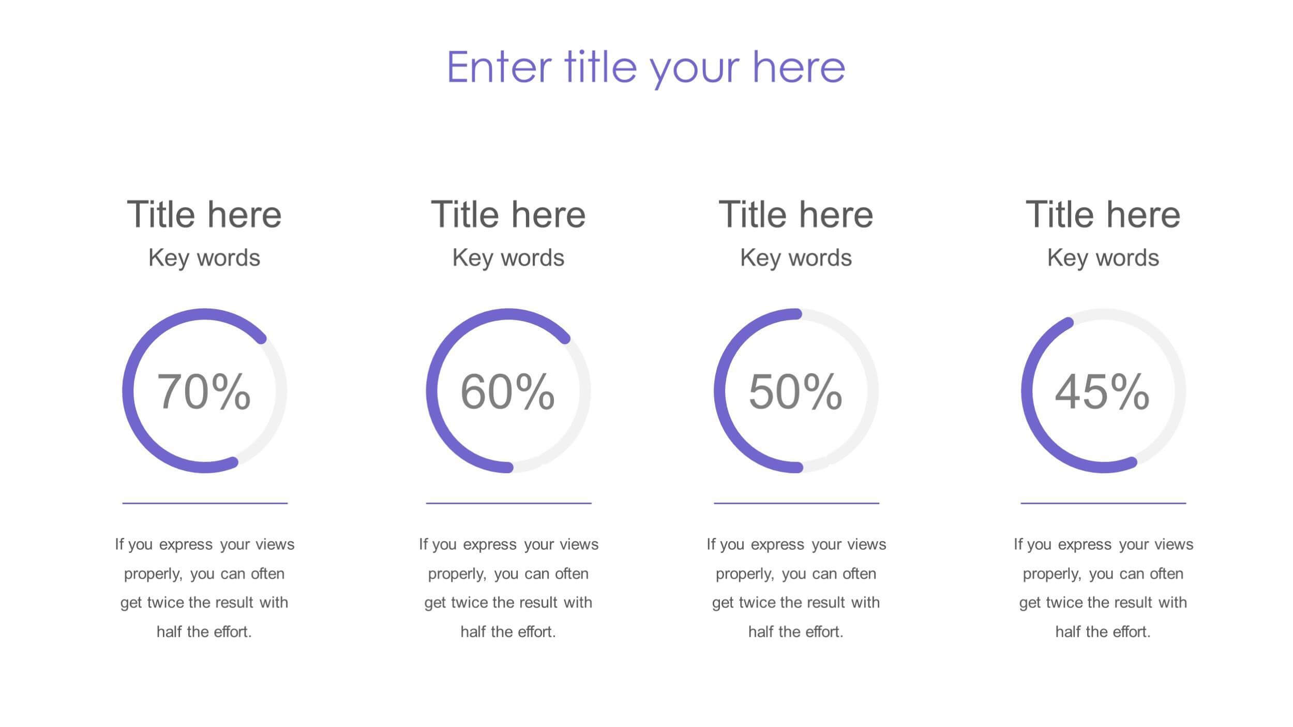Click 'Title here' above the 45% ring

click(1103, 214)
